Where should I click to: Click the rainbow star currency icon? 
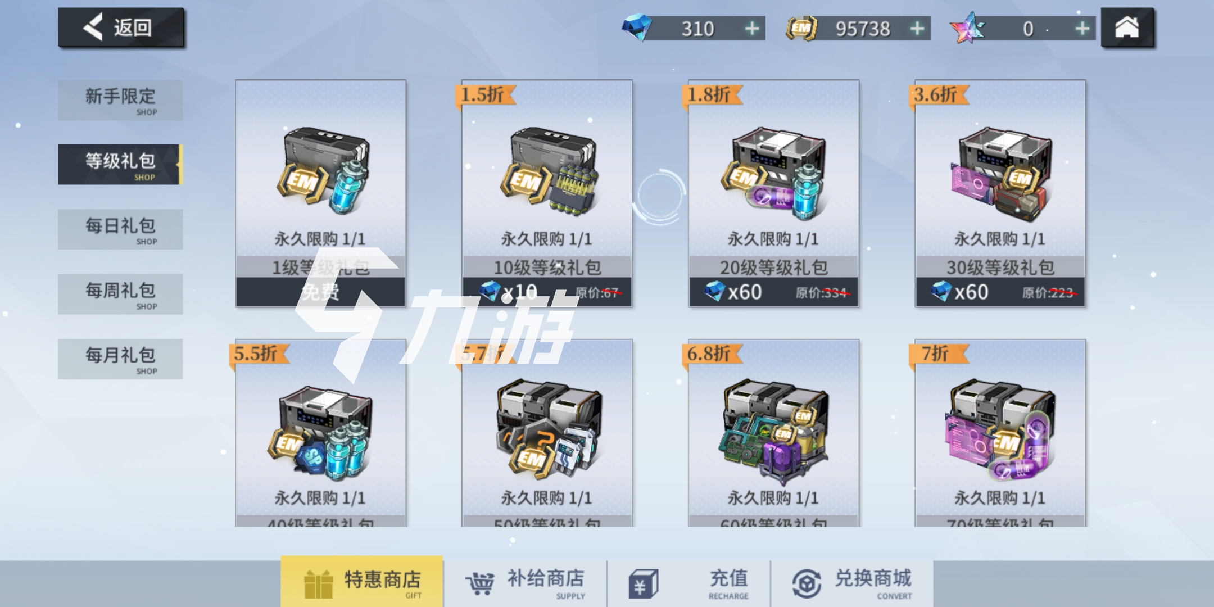967,28
